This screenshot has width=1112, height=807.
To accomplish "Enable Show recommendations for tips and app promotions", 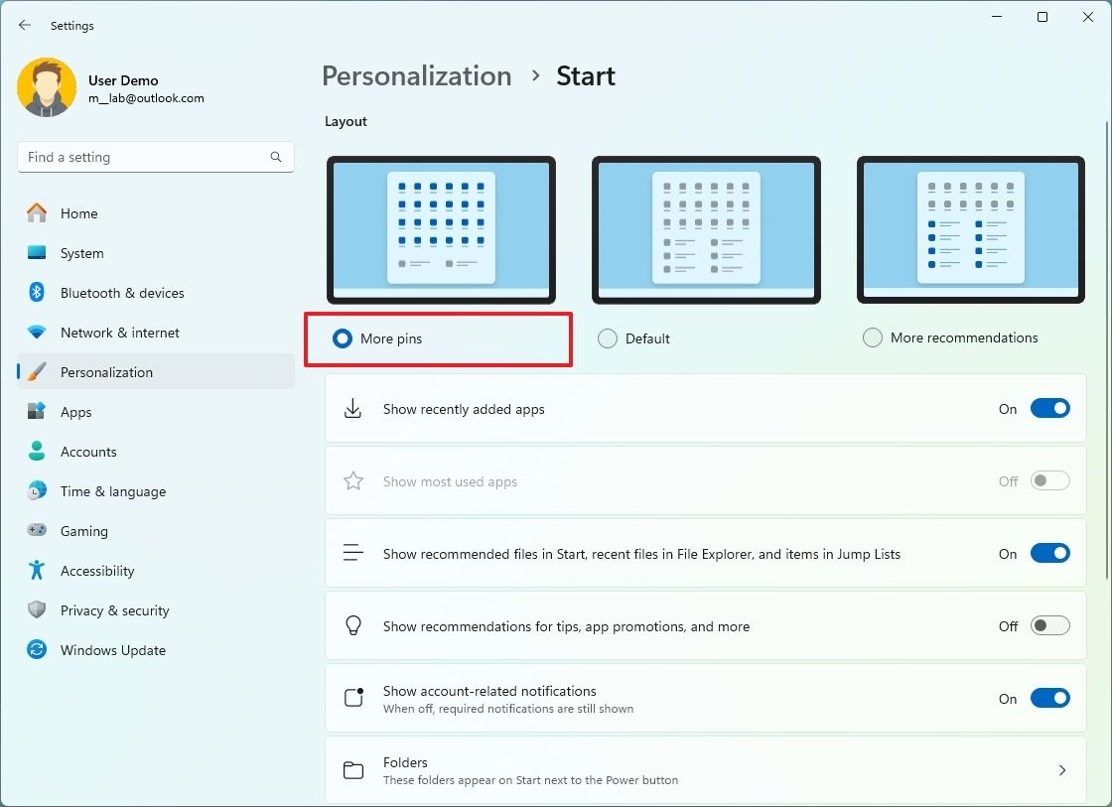I will (x=1049, y=625).
